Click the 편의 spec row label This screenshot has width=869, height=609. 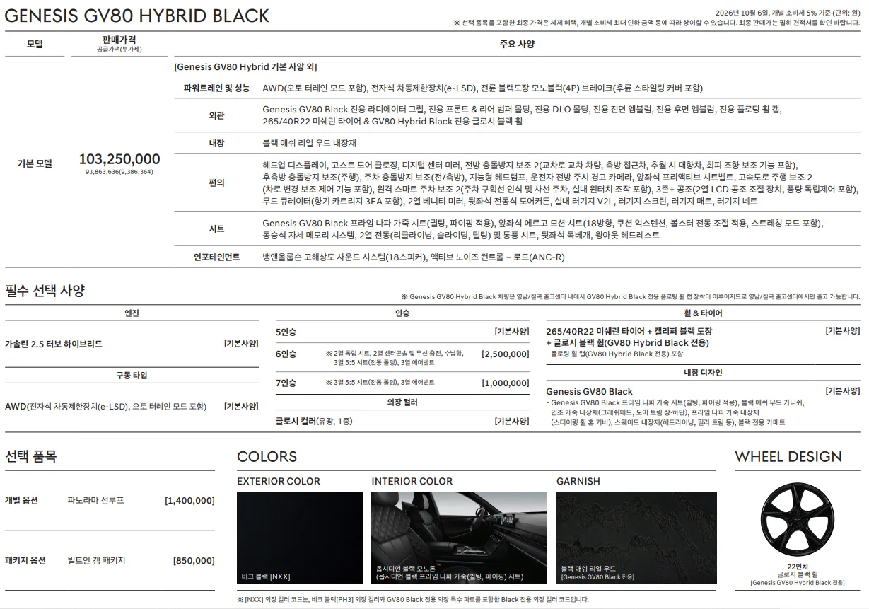pos(216,183)
